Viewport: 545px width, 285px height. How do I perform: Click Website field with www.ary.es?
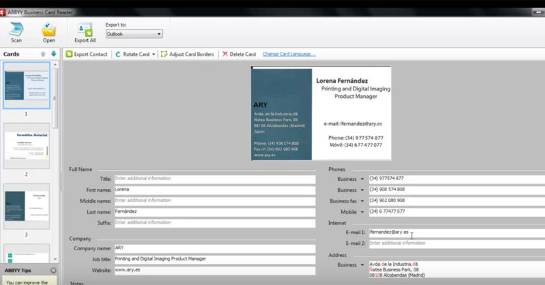point(215,271)
